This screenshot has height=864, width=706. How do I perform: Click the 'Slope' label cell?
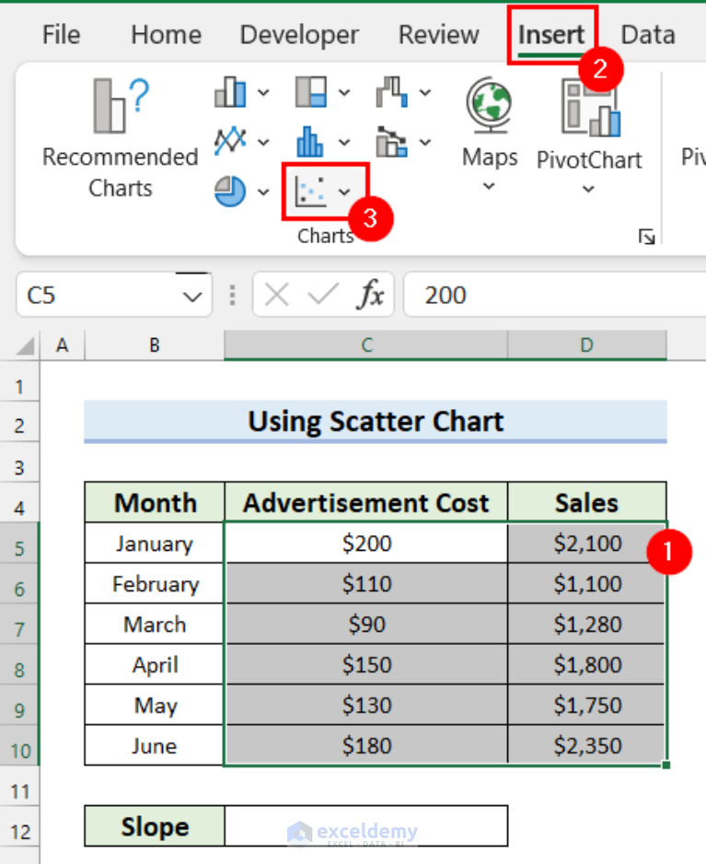[x=155, y=826]
